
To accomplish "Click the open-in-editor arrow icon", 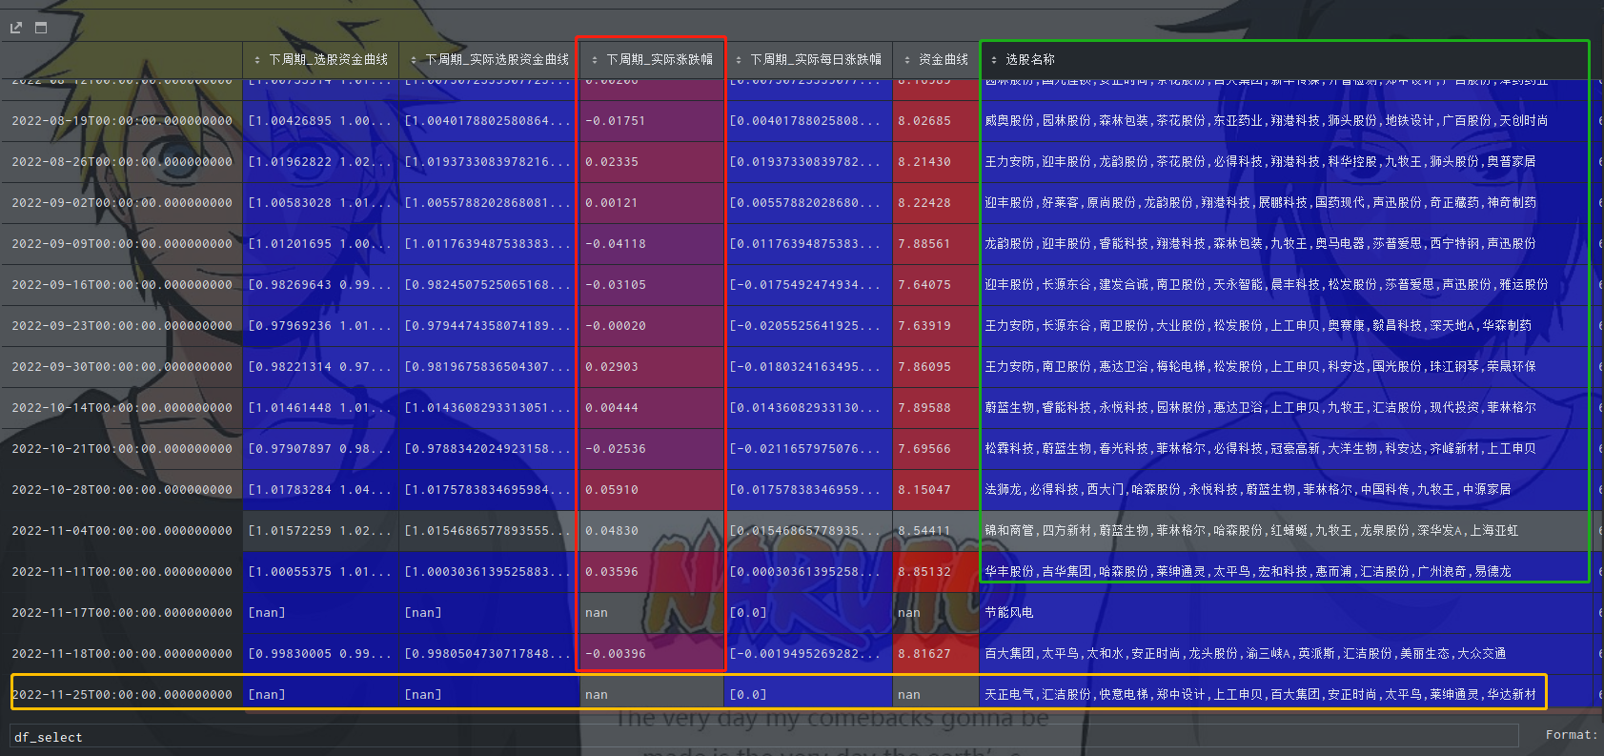I will click(16, 28).
